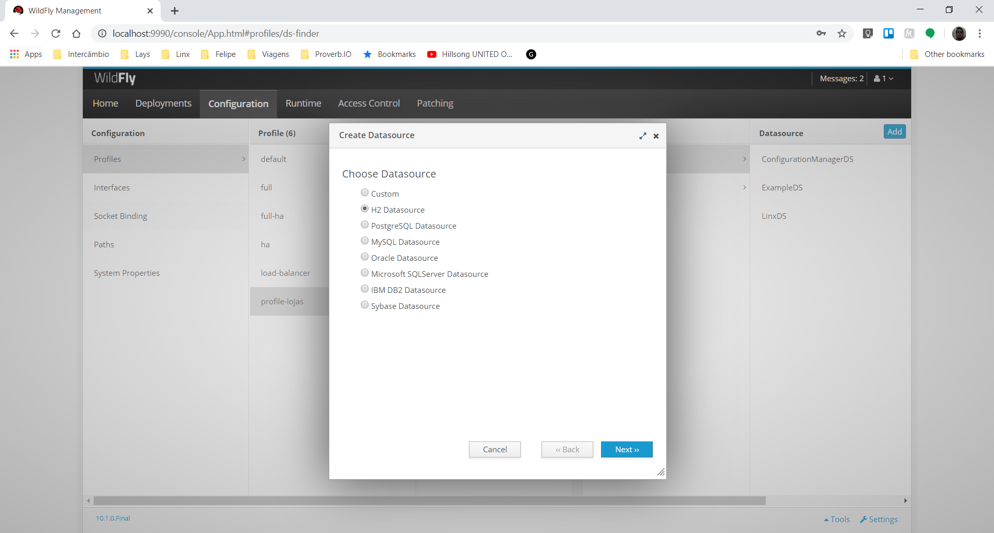The image size is (994, 533).
Task: Open a new browser tab
Action: pyautogui.click(x=175, y=11)
